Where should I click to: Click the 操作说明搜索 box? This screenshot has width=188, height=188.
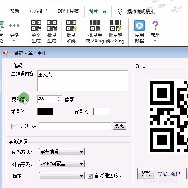point(141,12)
